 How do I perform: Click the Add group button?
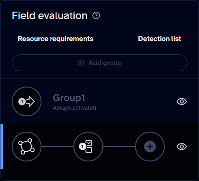99,63
